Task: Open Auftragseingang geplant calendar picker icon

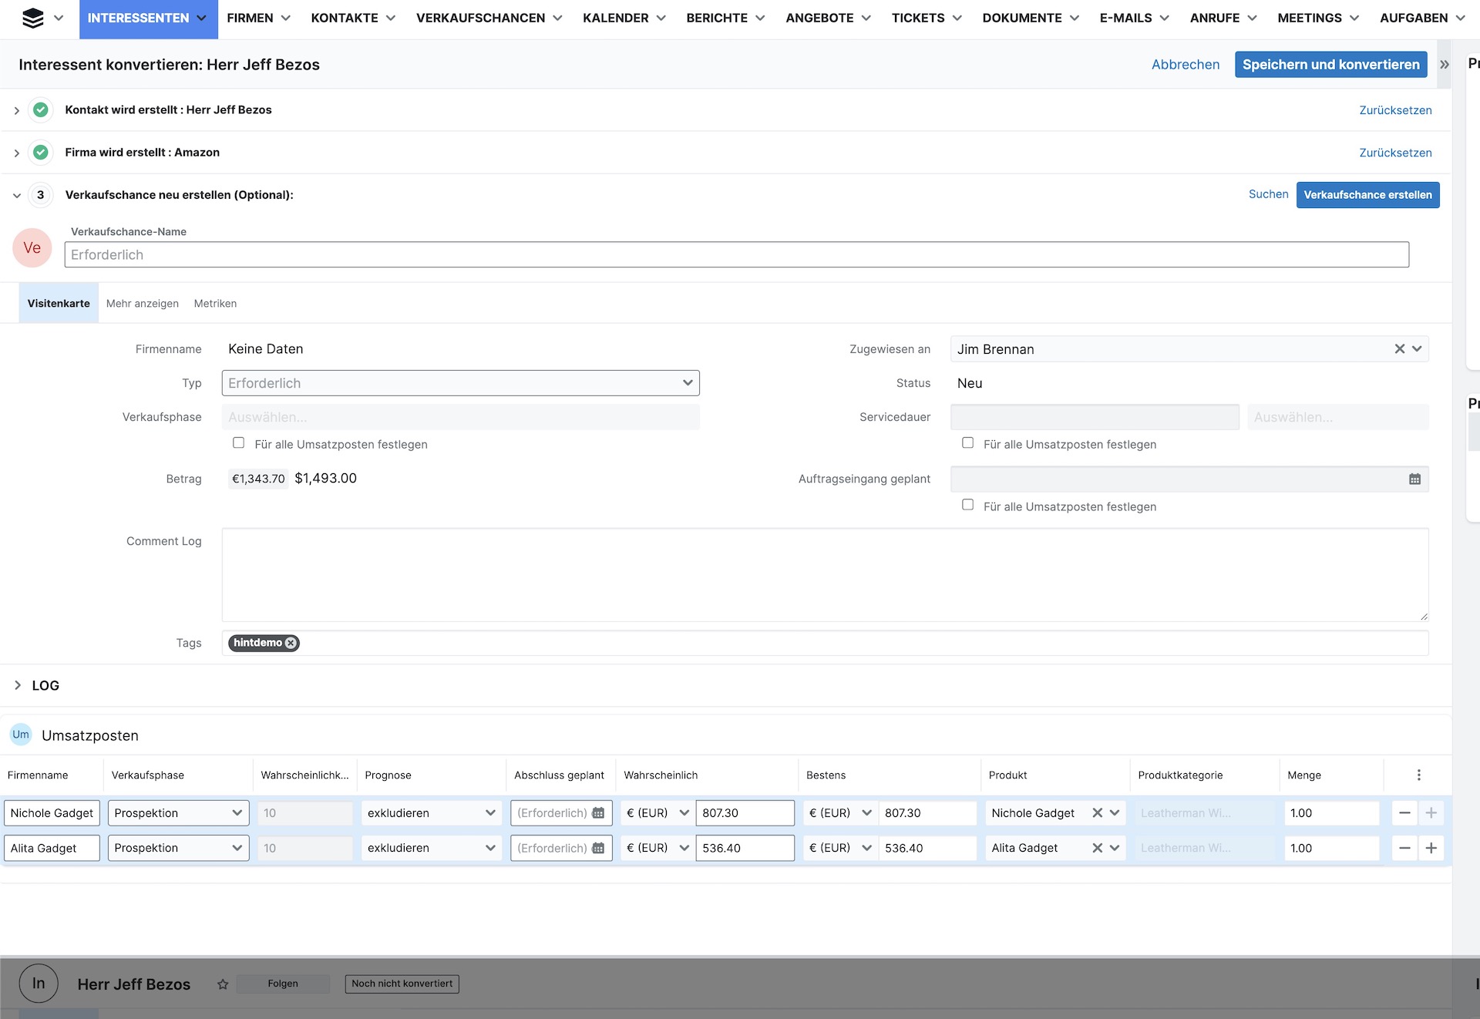Action: click(1414, 479)
